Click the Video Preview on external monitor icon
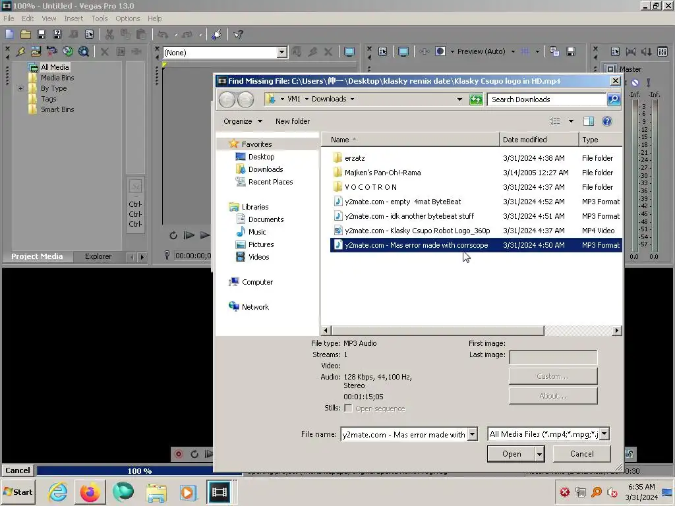 (x=403, y=51)
